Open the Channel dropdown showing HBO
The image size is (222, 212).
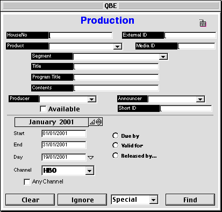point(89,171)
